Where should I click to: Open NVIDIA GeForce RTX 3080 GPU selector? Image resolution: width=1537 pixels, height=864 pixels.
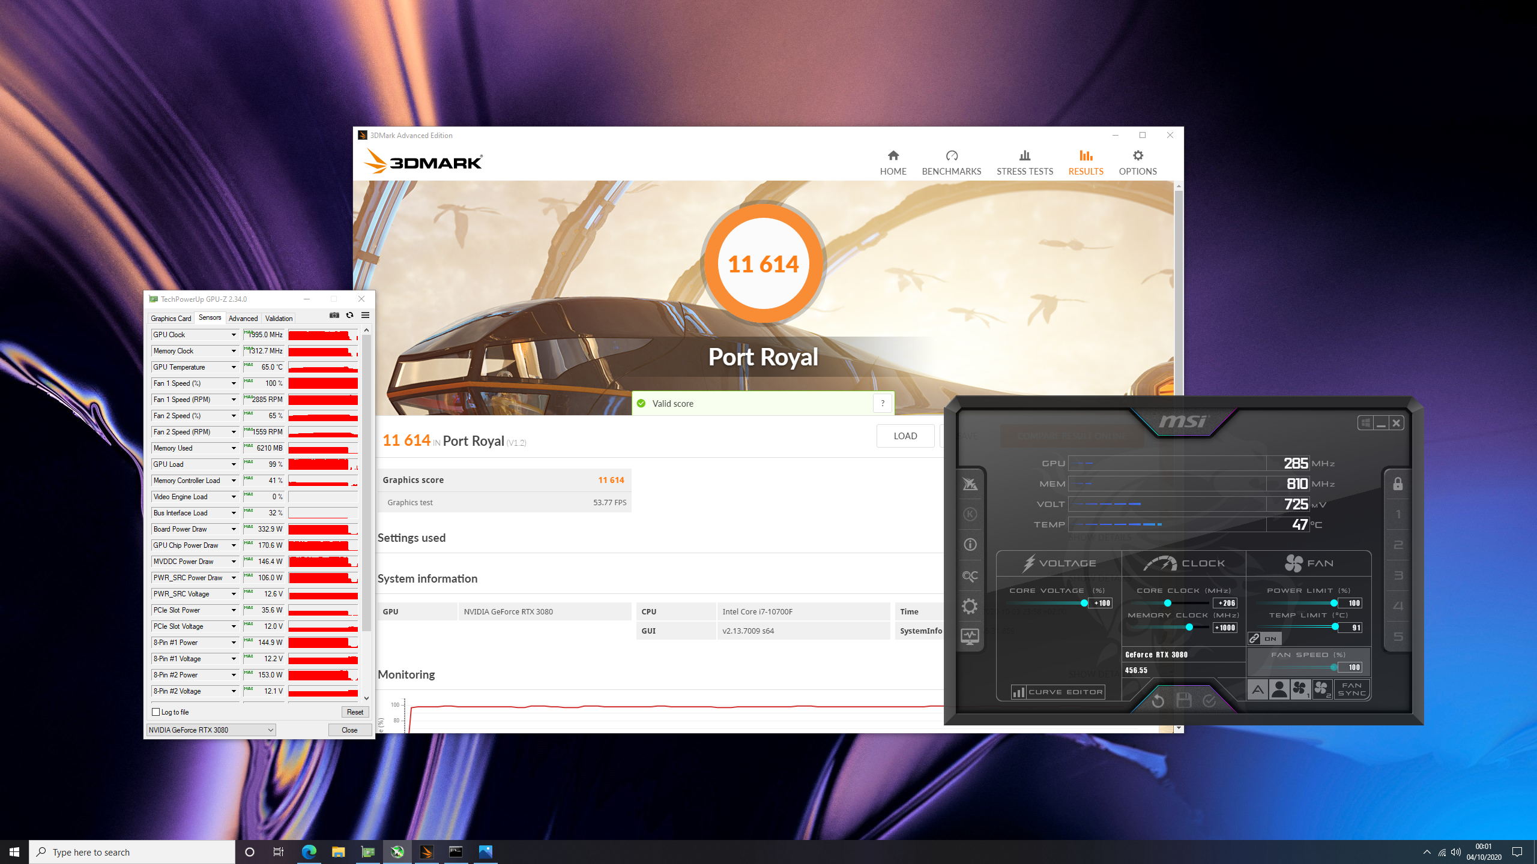coord(211,730)
